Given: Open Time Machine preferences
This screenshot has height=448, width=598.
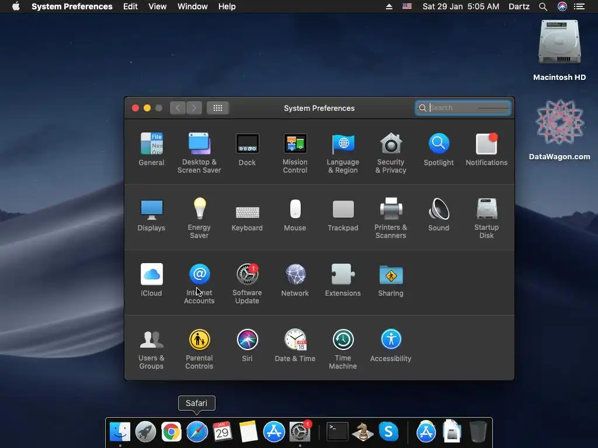Looking at the screenshot, I should tap(343, 349).
